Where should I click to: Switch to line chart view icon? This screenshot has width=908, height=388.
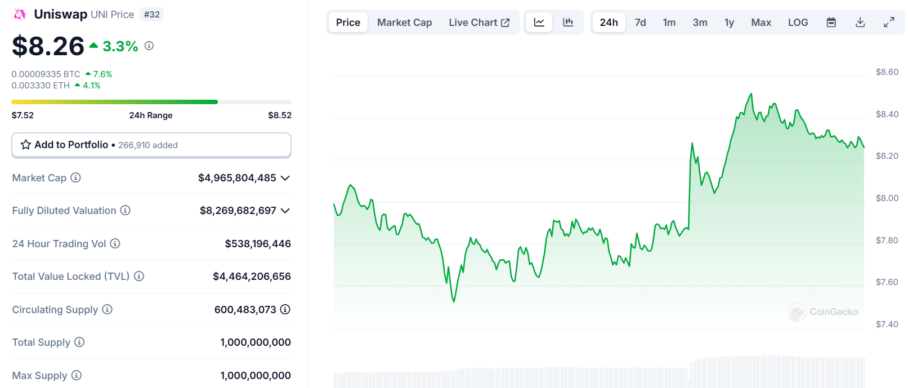(539, 23)
